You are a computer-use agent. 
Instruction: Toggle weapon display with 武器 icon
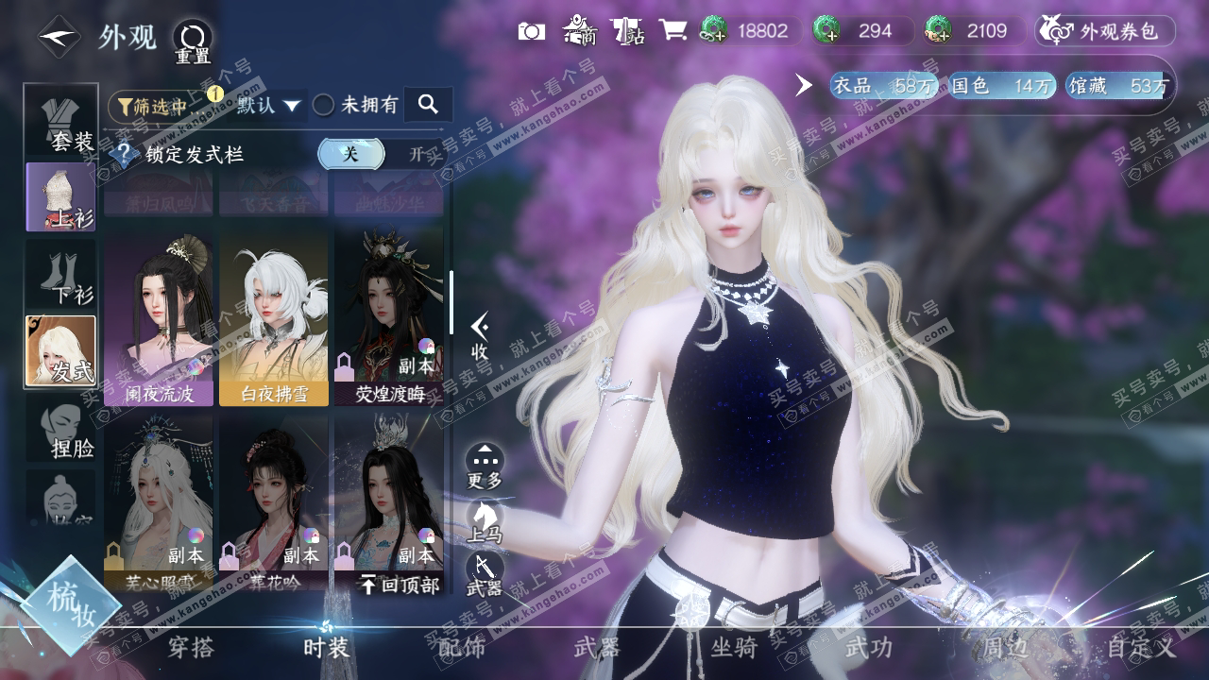coord(485,575)
